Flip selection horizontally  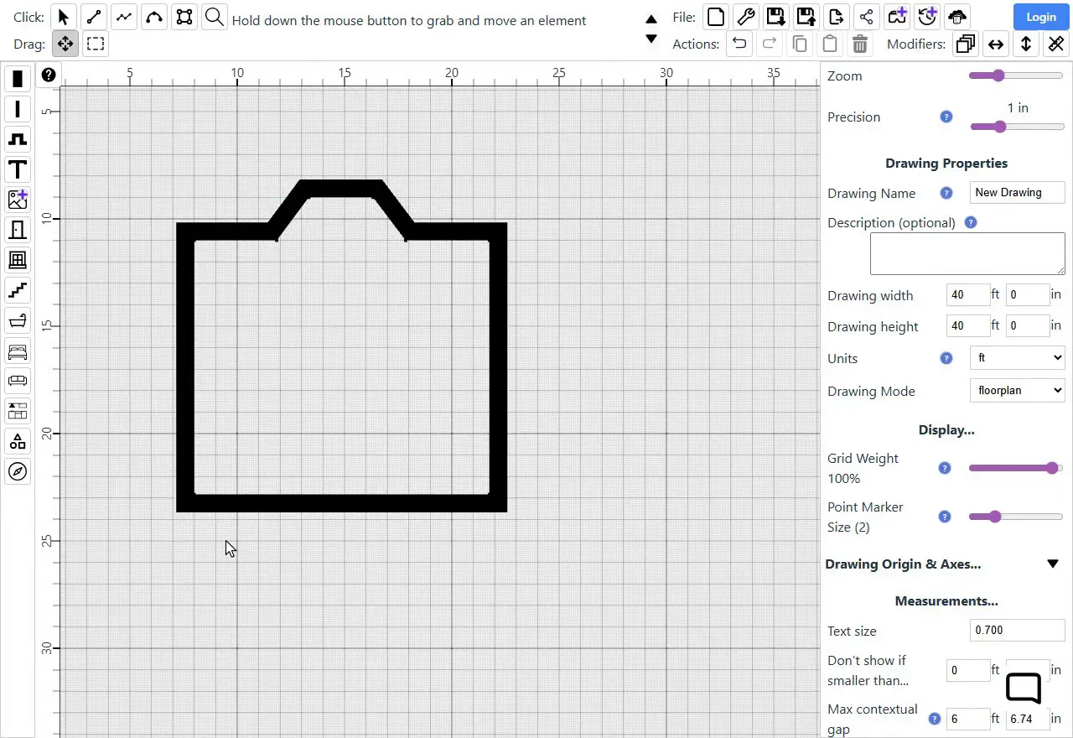996,44
